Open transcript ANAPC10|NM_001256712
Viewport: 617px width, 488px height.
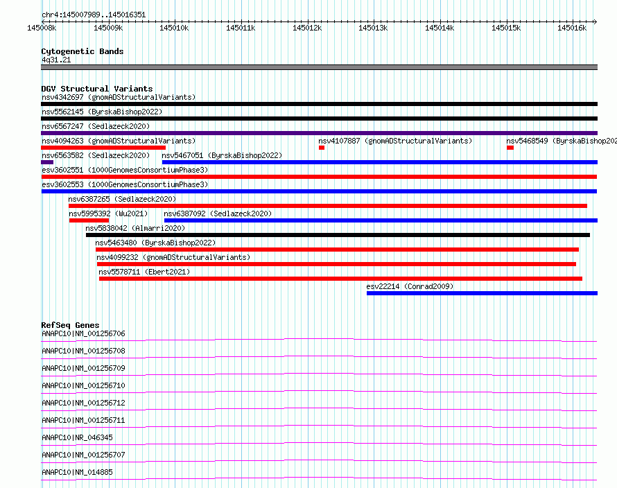[x=83, y=403]
